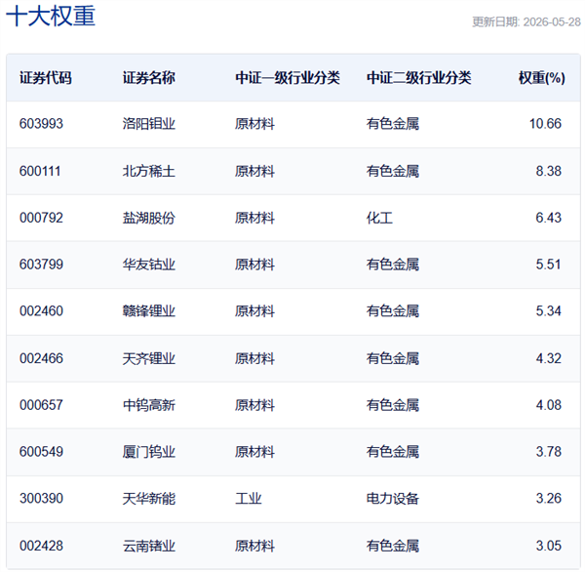Click the weight value 3.78
This screenshot has width=585, height=572.
[548, 452]
